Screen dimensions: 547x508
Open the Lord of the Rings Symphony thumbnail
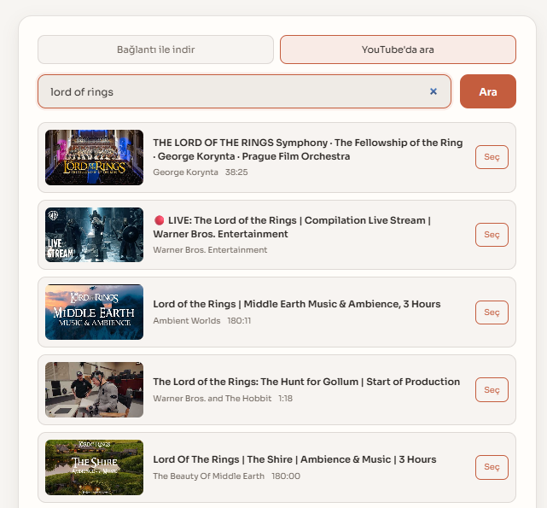[94, 157]
